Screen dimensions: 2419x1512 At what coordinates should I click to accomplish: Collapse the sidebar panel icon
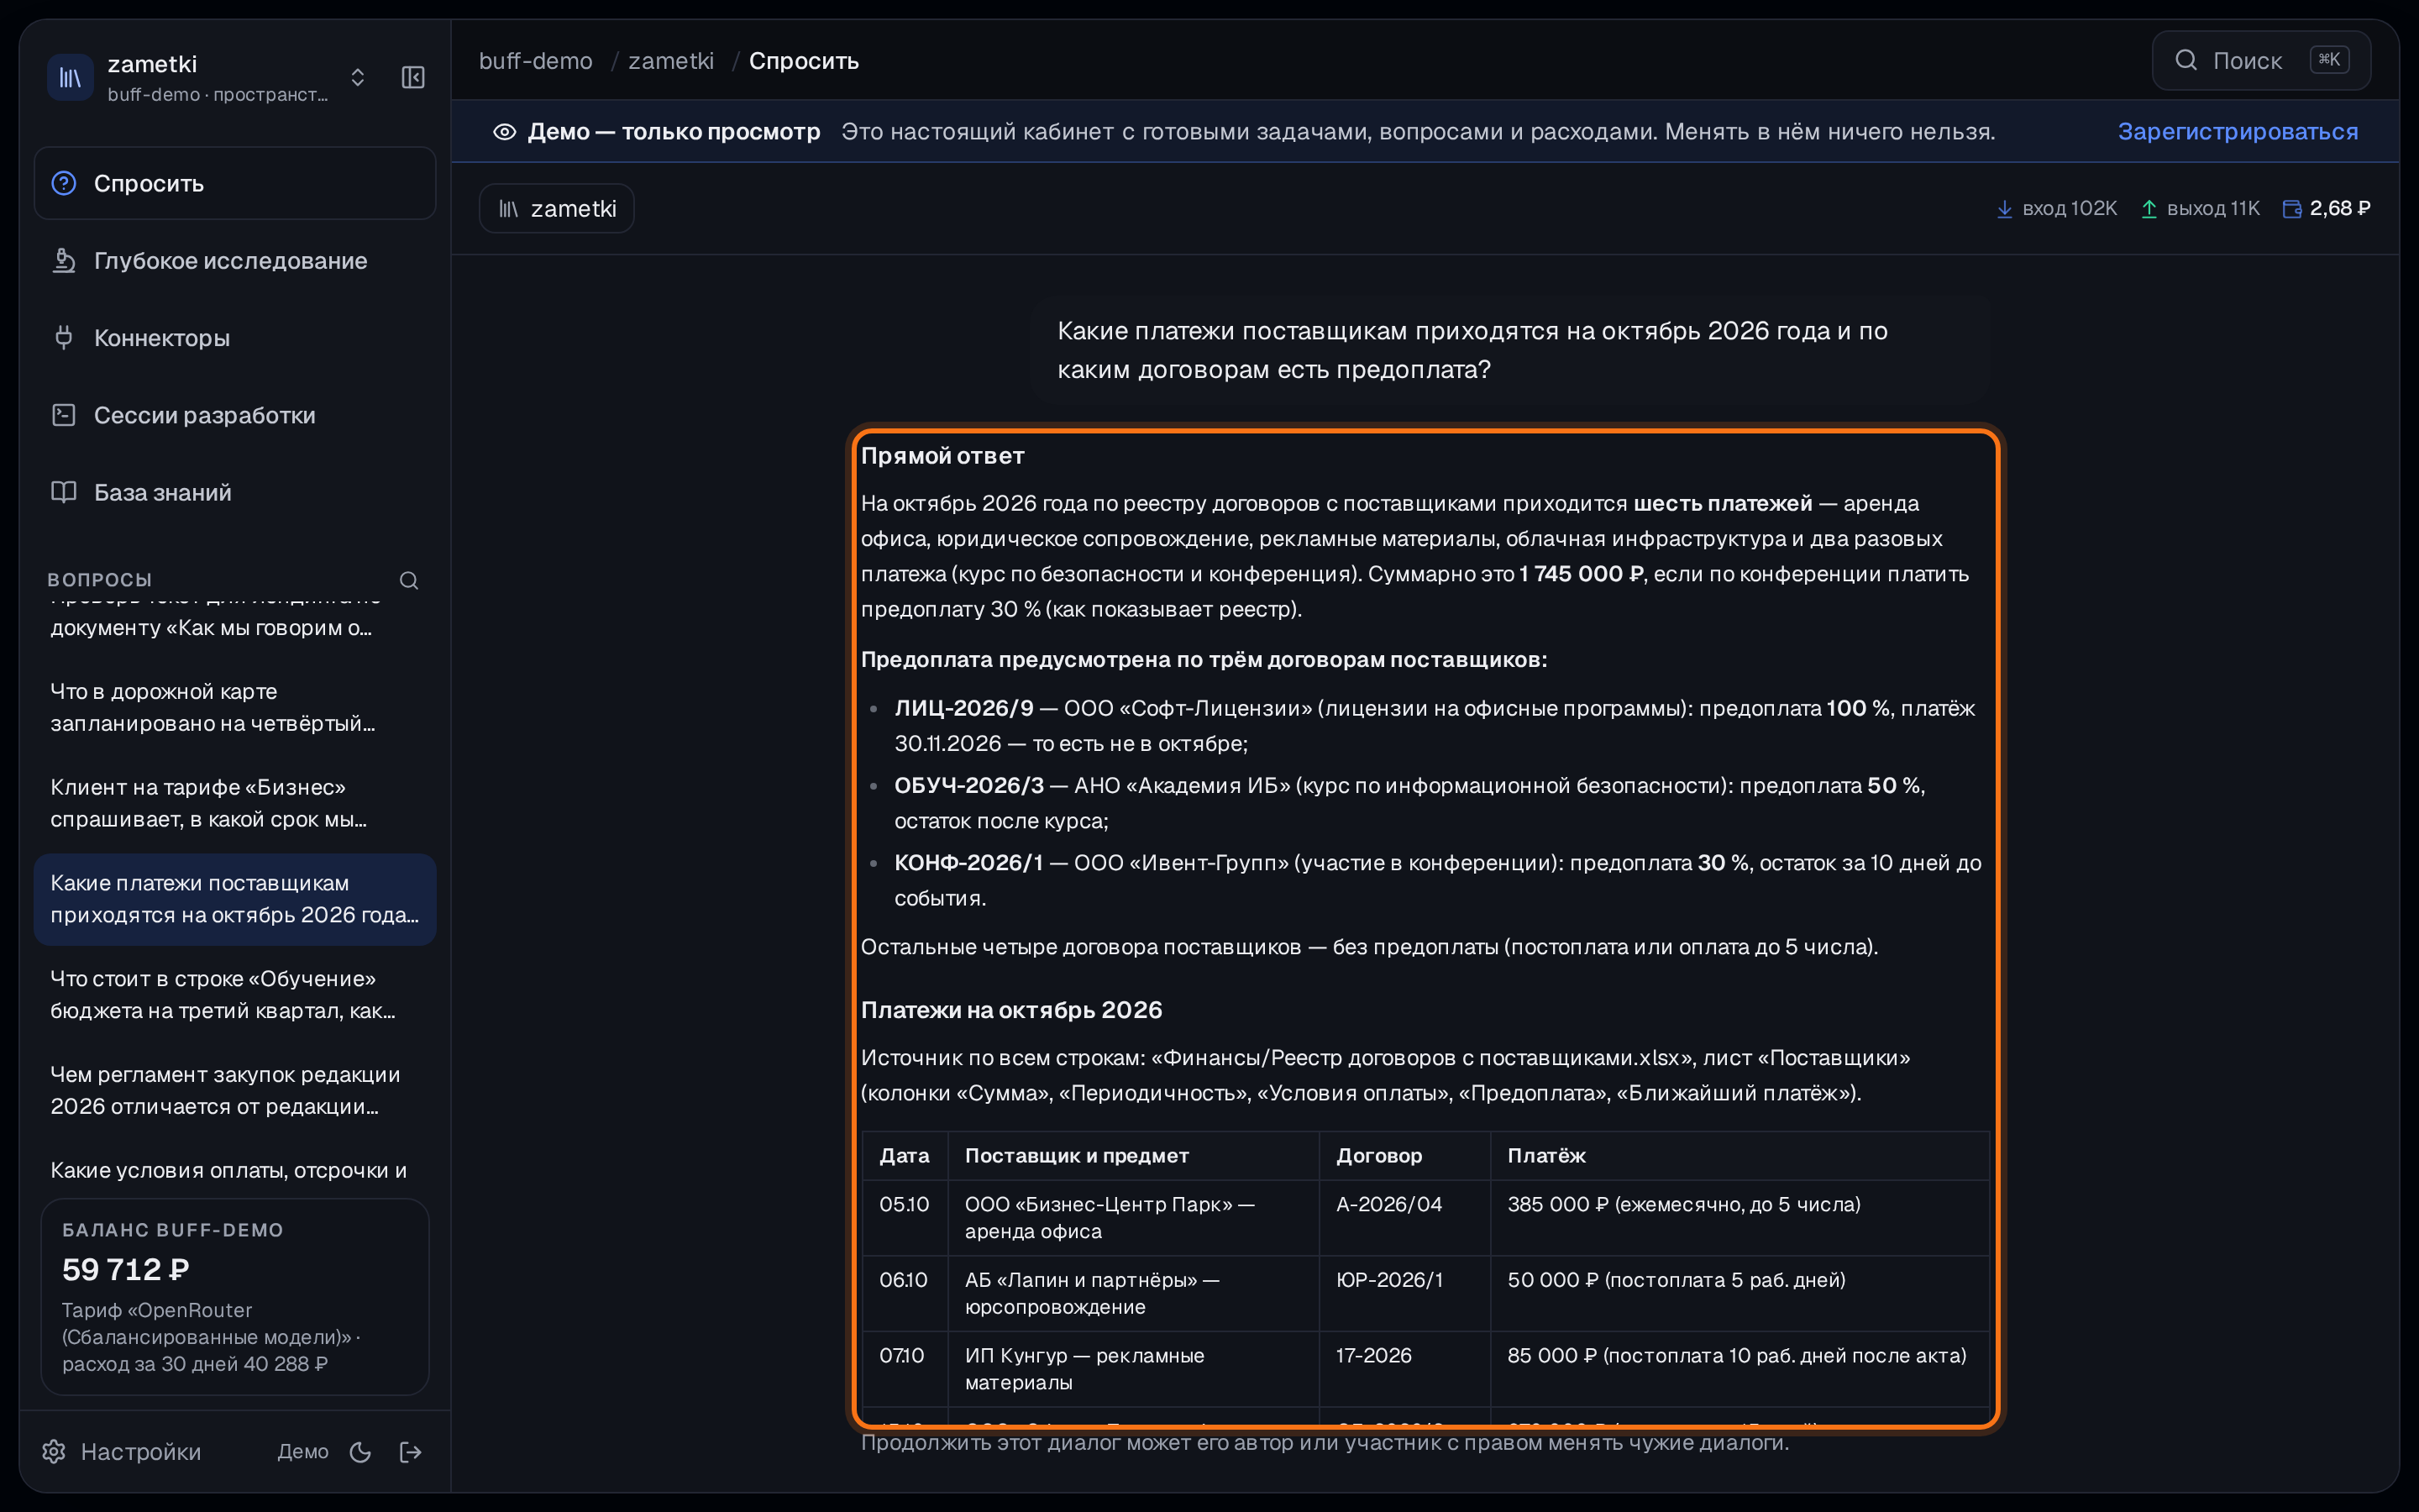tap(413, 77)
